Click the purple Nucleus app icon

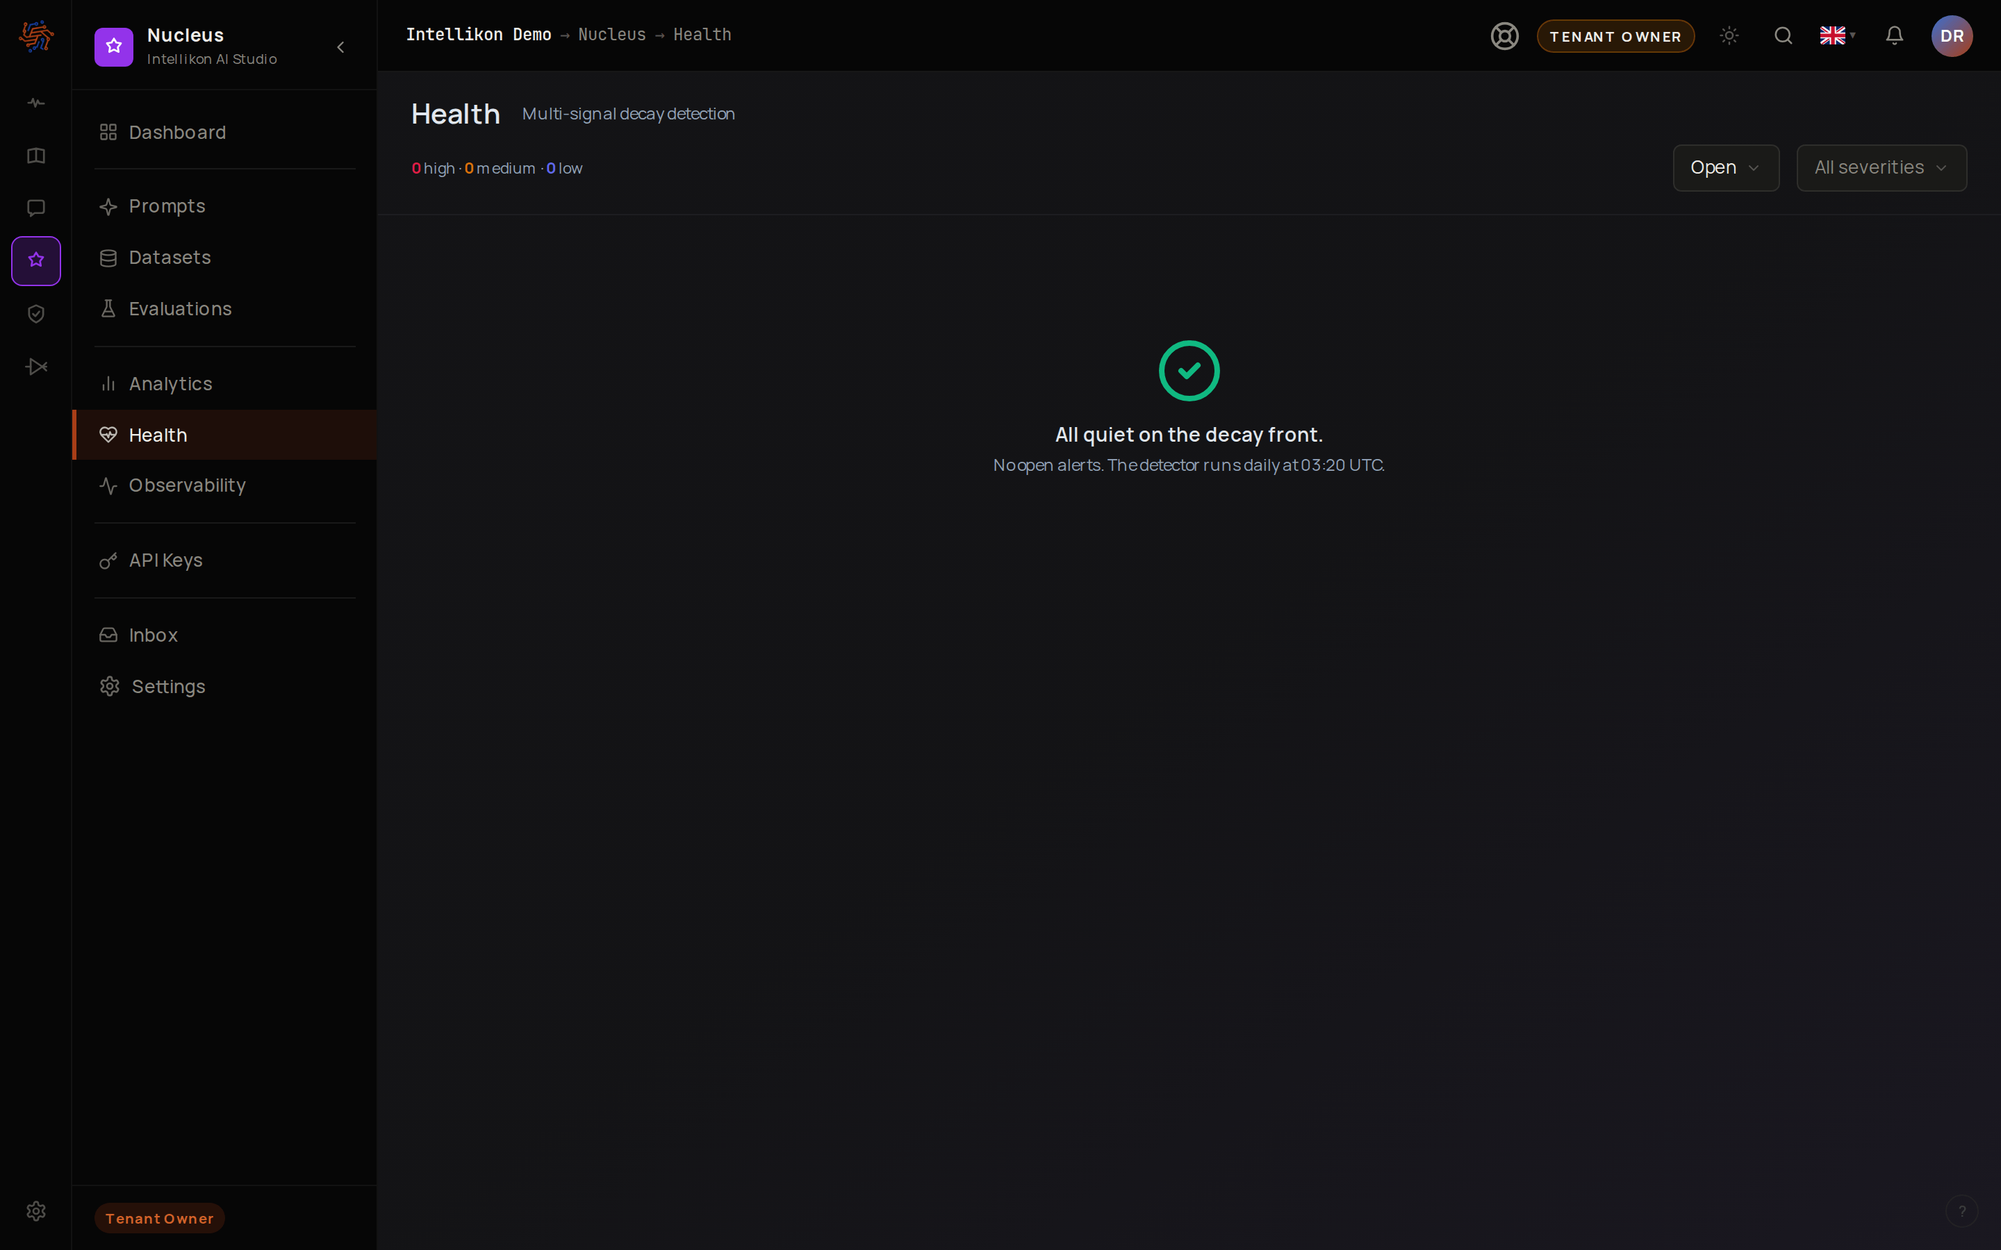point(114,47)
